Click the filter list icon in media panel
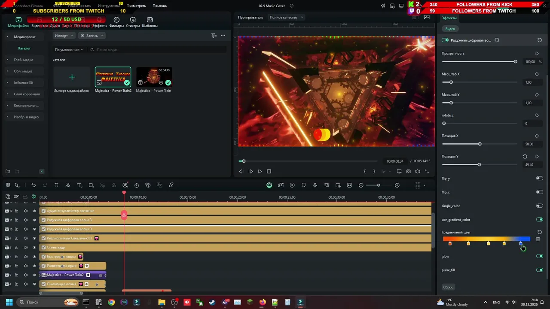Viewport: 550px width, 309px height. 214,36
